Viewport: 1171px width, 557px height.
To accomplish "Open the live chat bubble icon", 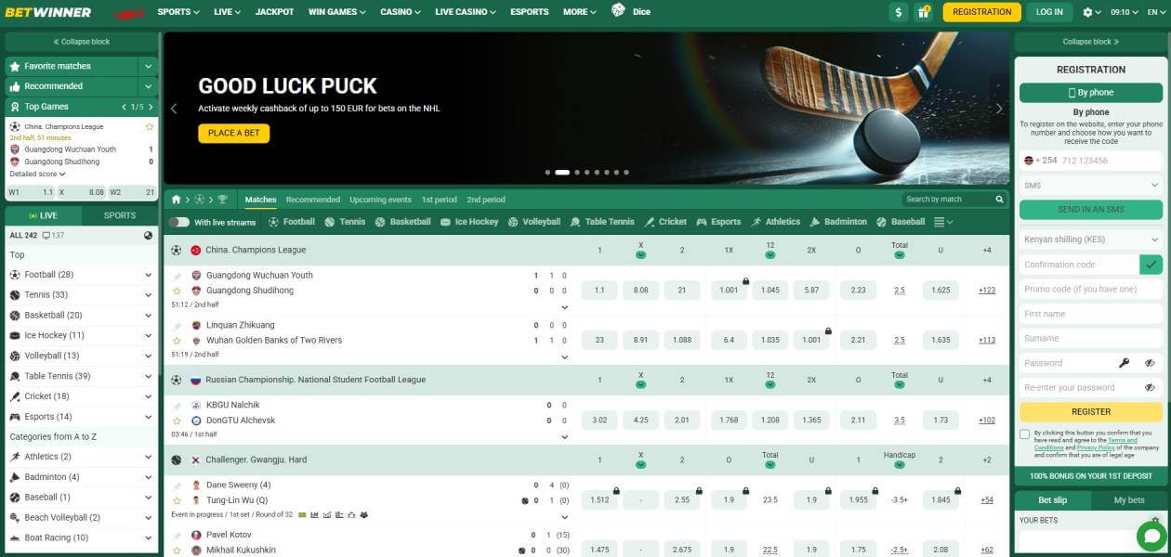I will [x=1151, y=536].
